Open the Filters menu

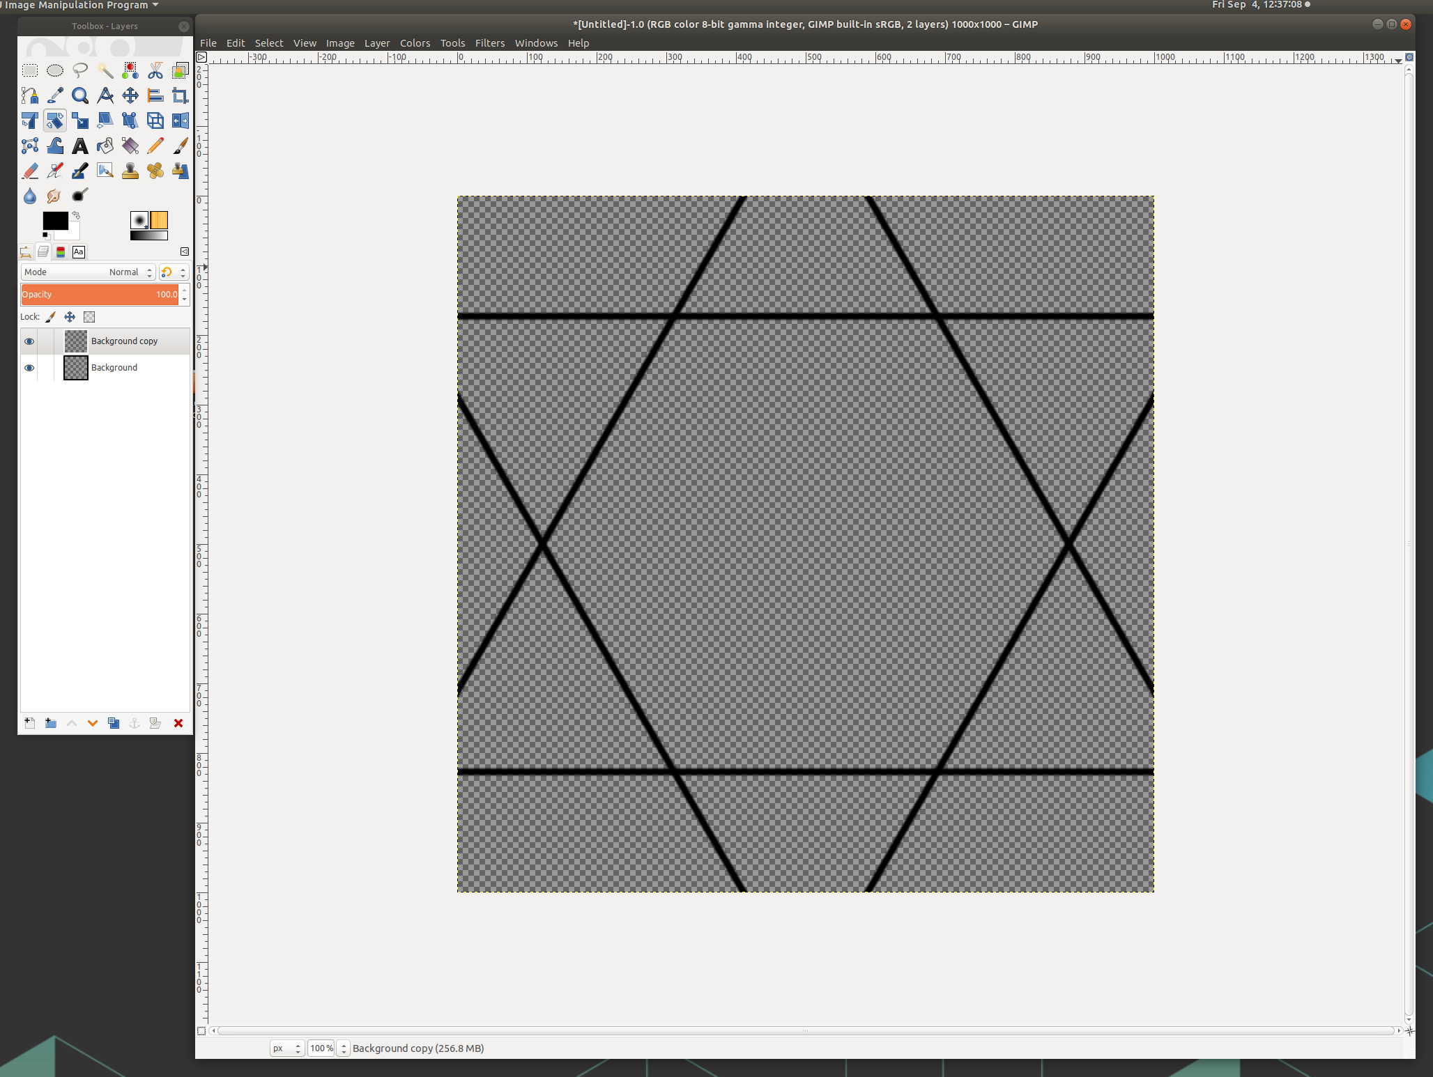click(x=490, y=42)
